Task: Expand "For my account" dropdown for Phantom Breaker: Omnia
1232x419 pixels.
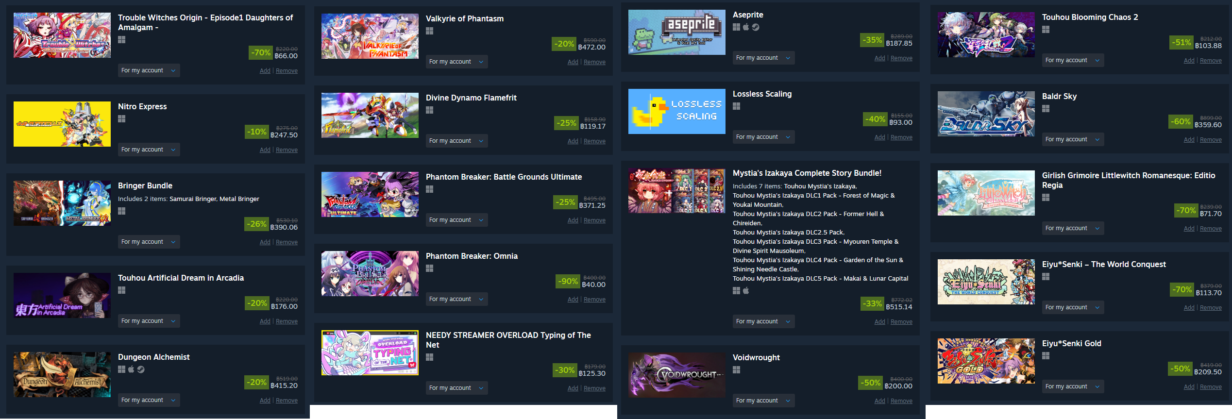Action: 456,299
